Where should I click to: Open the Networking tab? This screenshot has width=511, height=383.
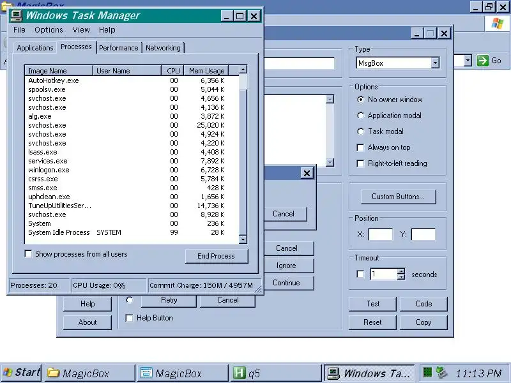[163, 48]
